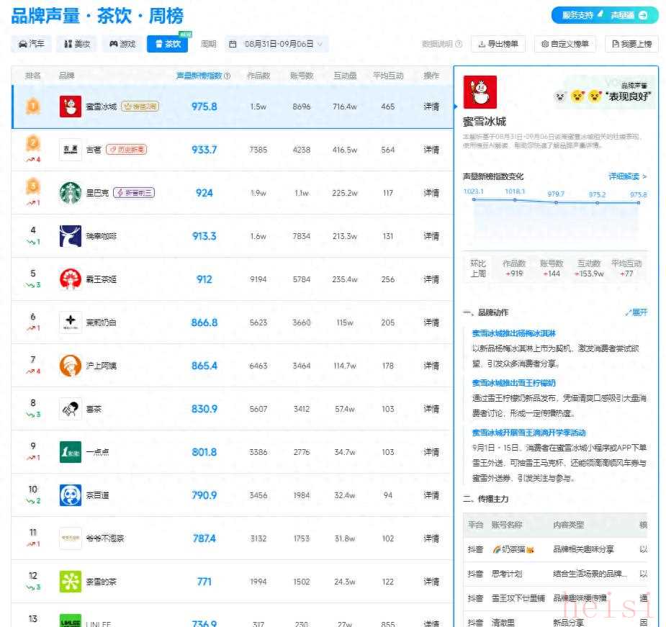Switch to the 汽车 category tab
The image size is (666, 627).
pyautogui.click(x=31, y=44)
